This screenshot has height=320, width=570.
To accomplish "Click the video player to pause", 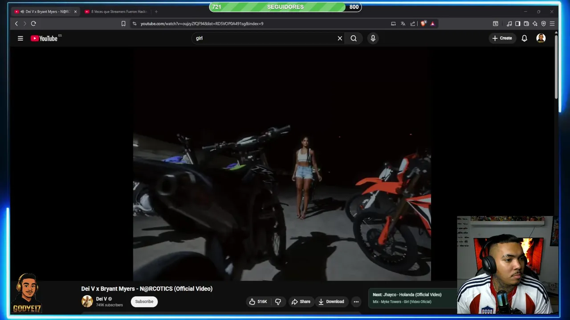I will pos(282,164).
